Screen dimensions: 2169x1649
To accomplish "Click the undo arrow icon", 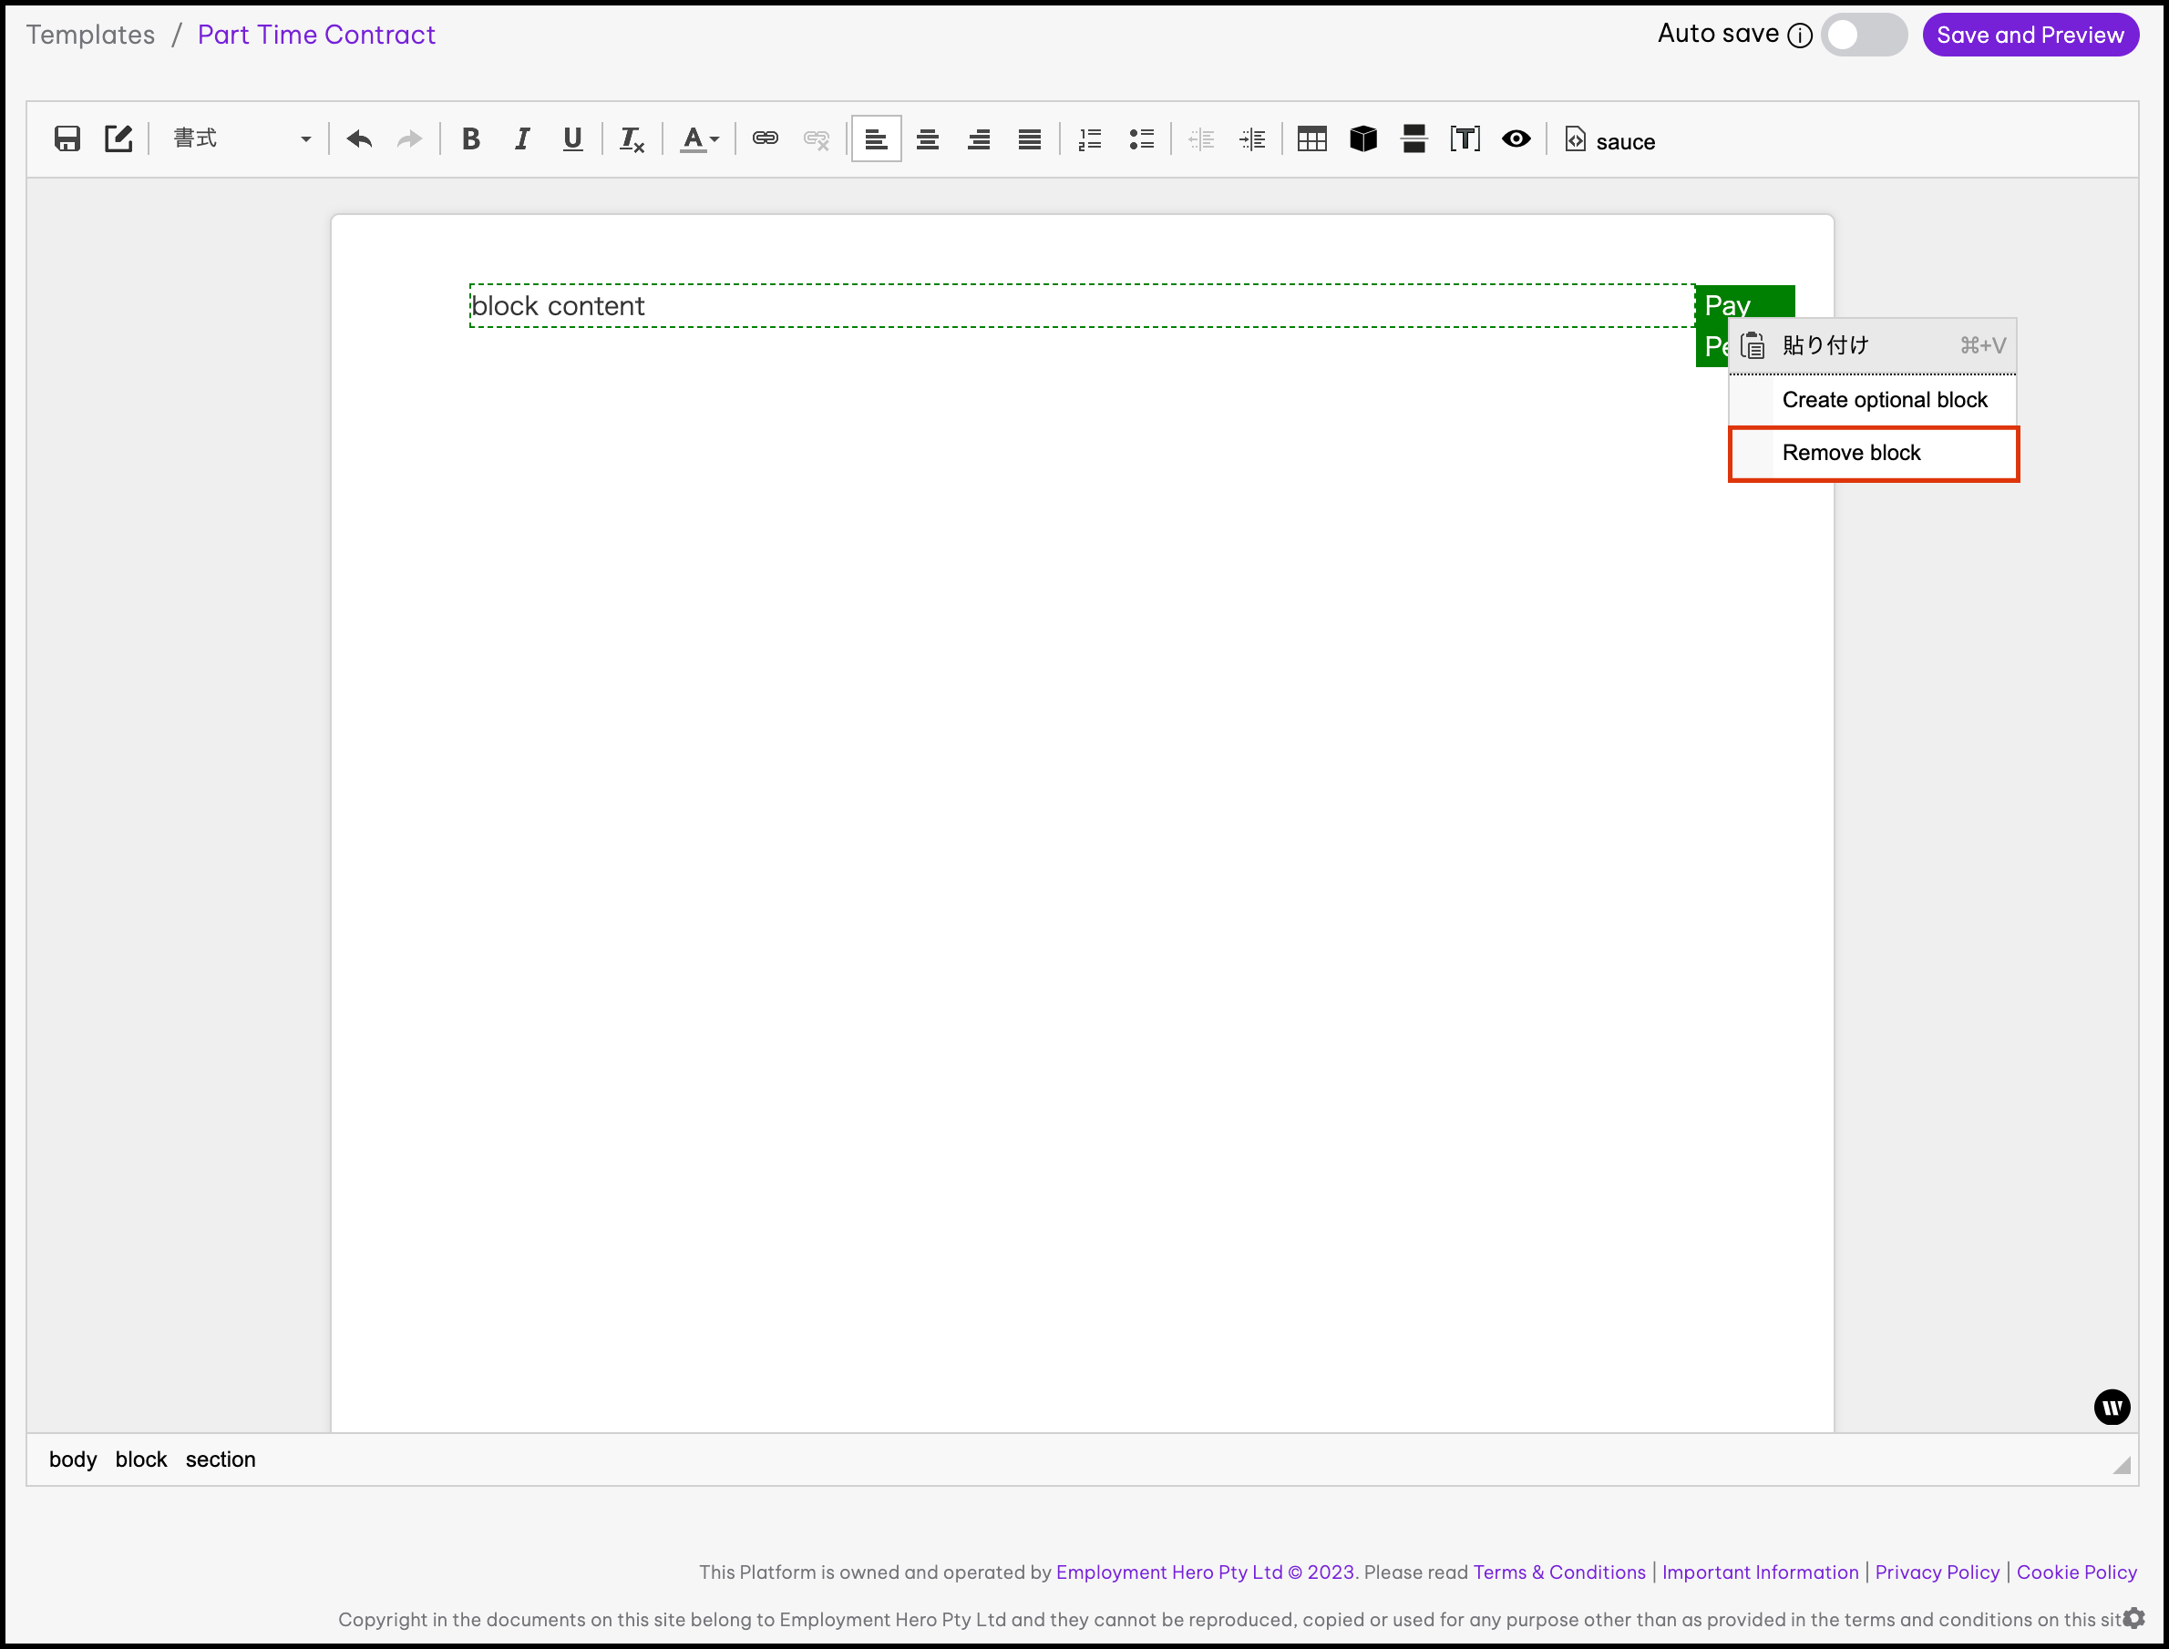I will pyautogui.click(x=359, y=139).
